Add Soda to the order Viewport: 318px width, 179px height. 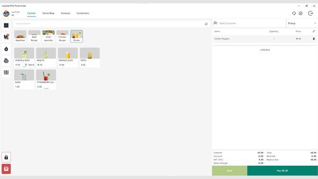tap(24, 80)
